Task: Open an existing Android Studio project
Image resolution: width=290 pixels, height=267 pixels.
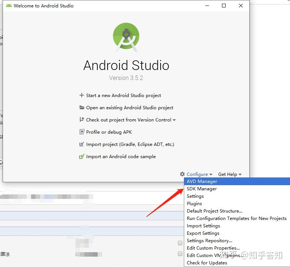Action: point(129,107)
